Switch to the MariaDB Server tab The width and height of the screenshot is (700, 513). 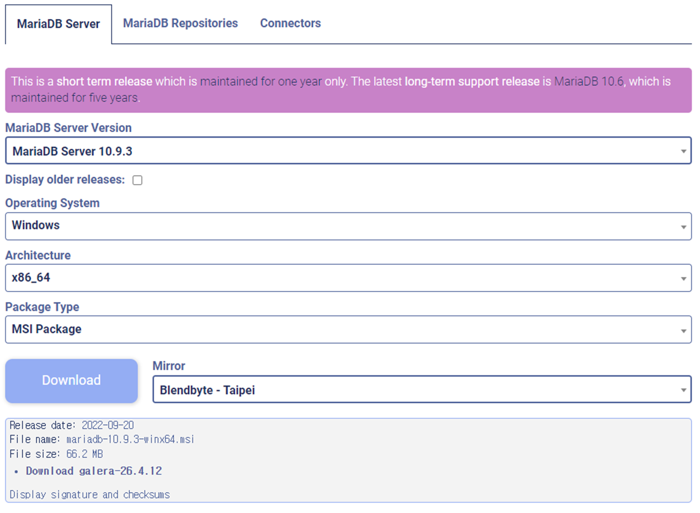[x=58, y=24]
